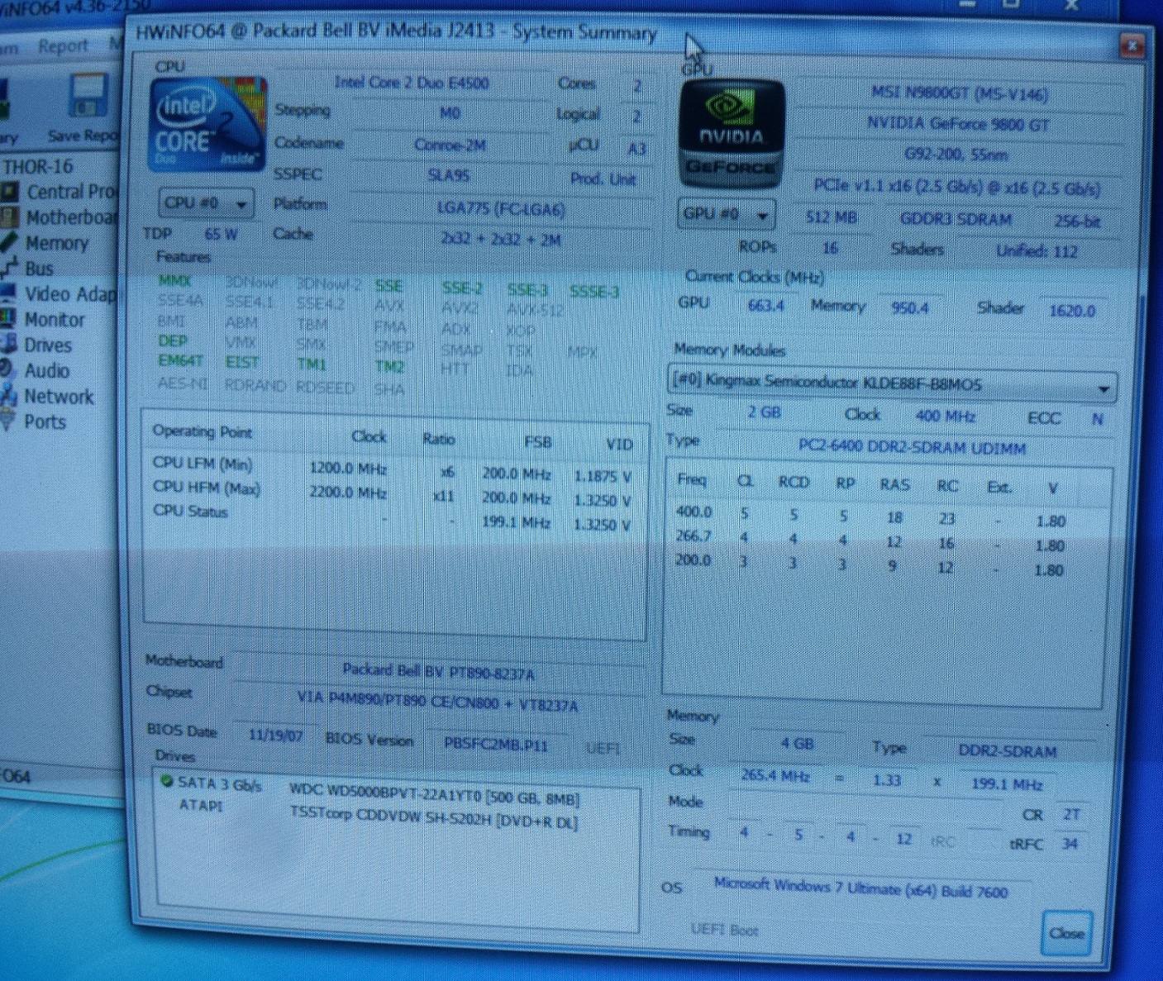1163x981 pixels.
Task: Click the GPU clock value '663.4'
Action: click(x=765, y=306)
